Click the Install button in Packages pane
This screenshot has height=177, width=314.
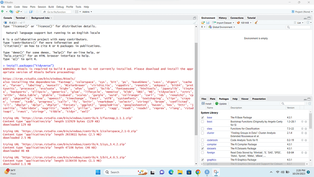tap(206, 104)
